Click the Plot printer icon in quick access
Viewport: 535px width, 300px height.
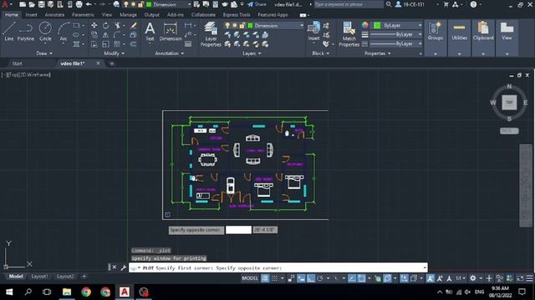pyautogui.click(x=79, y=4)
